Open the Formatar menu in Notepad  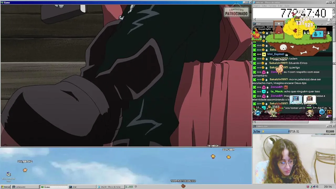(x=272, y=6)
